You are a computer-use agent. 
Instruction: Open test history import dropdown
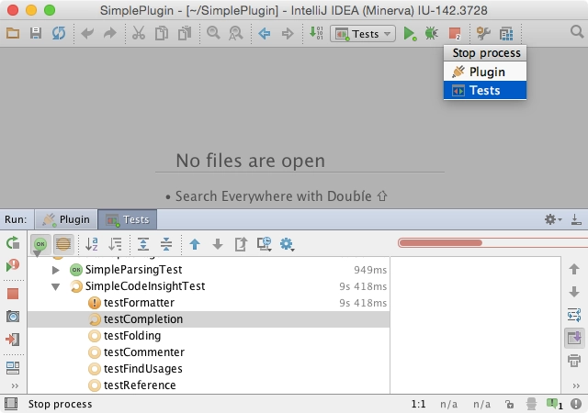coord(265,244)
